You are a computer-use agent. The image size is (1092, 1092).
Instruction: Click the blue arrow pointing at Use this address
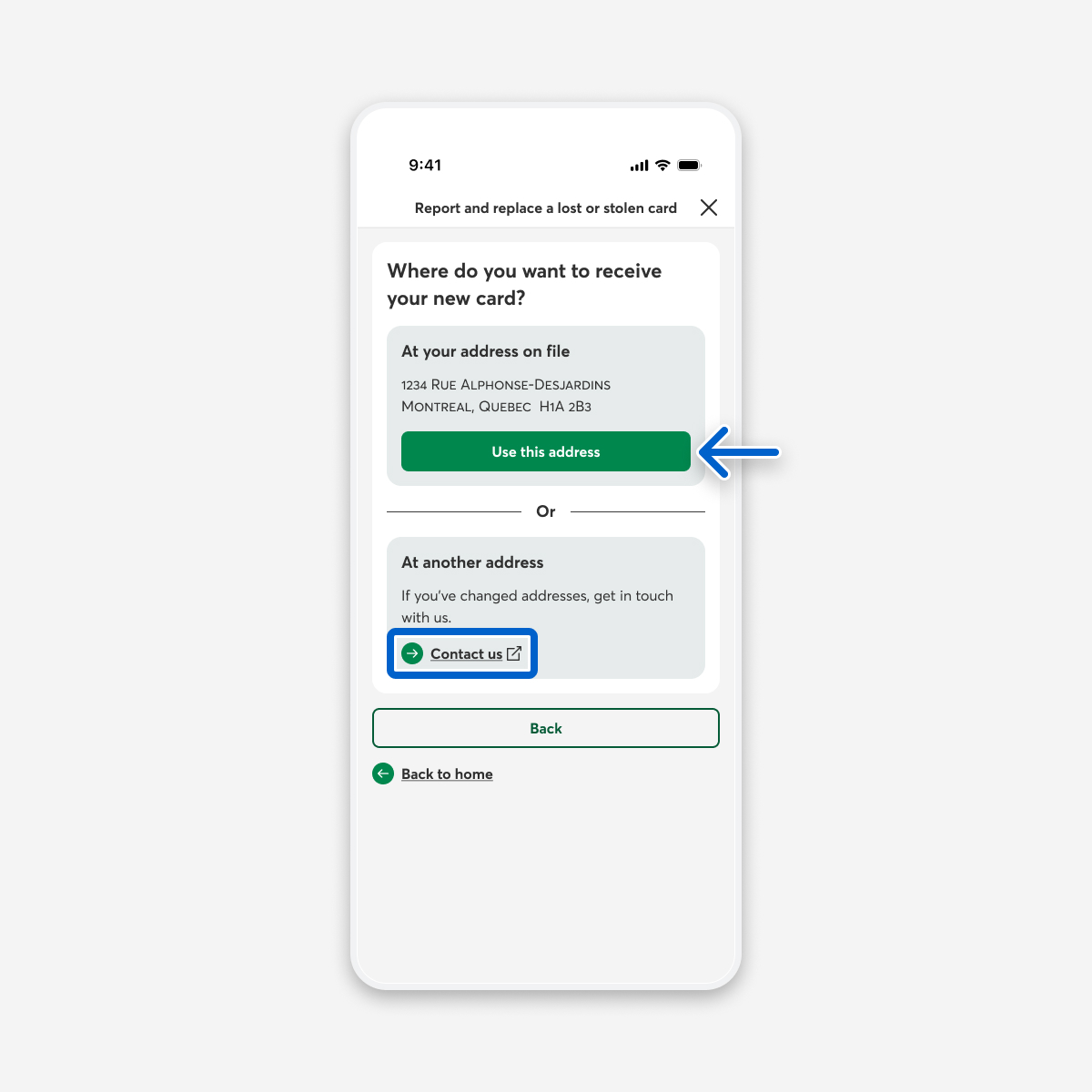click(741, 452)
